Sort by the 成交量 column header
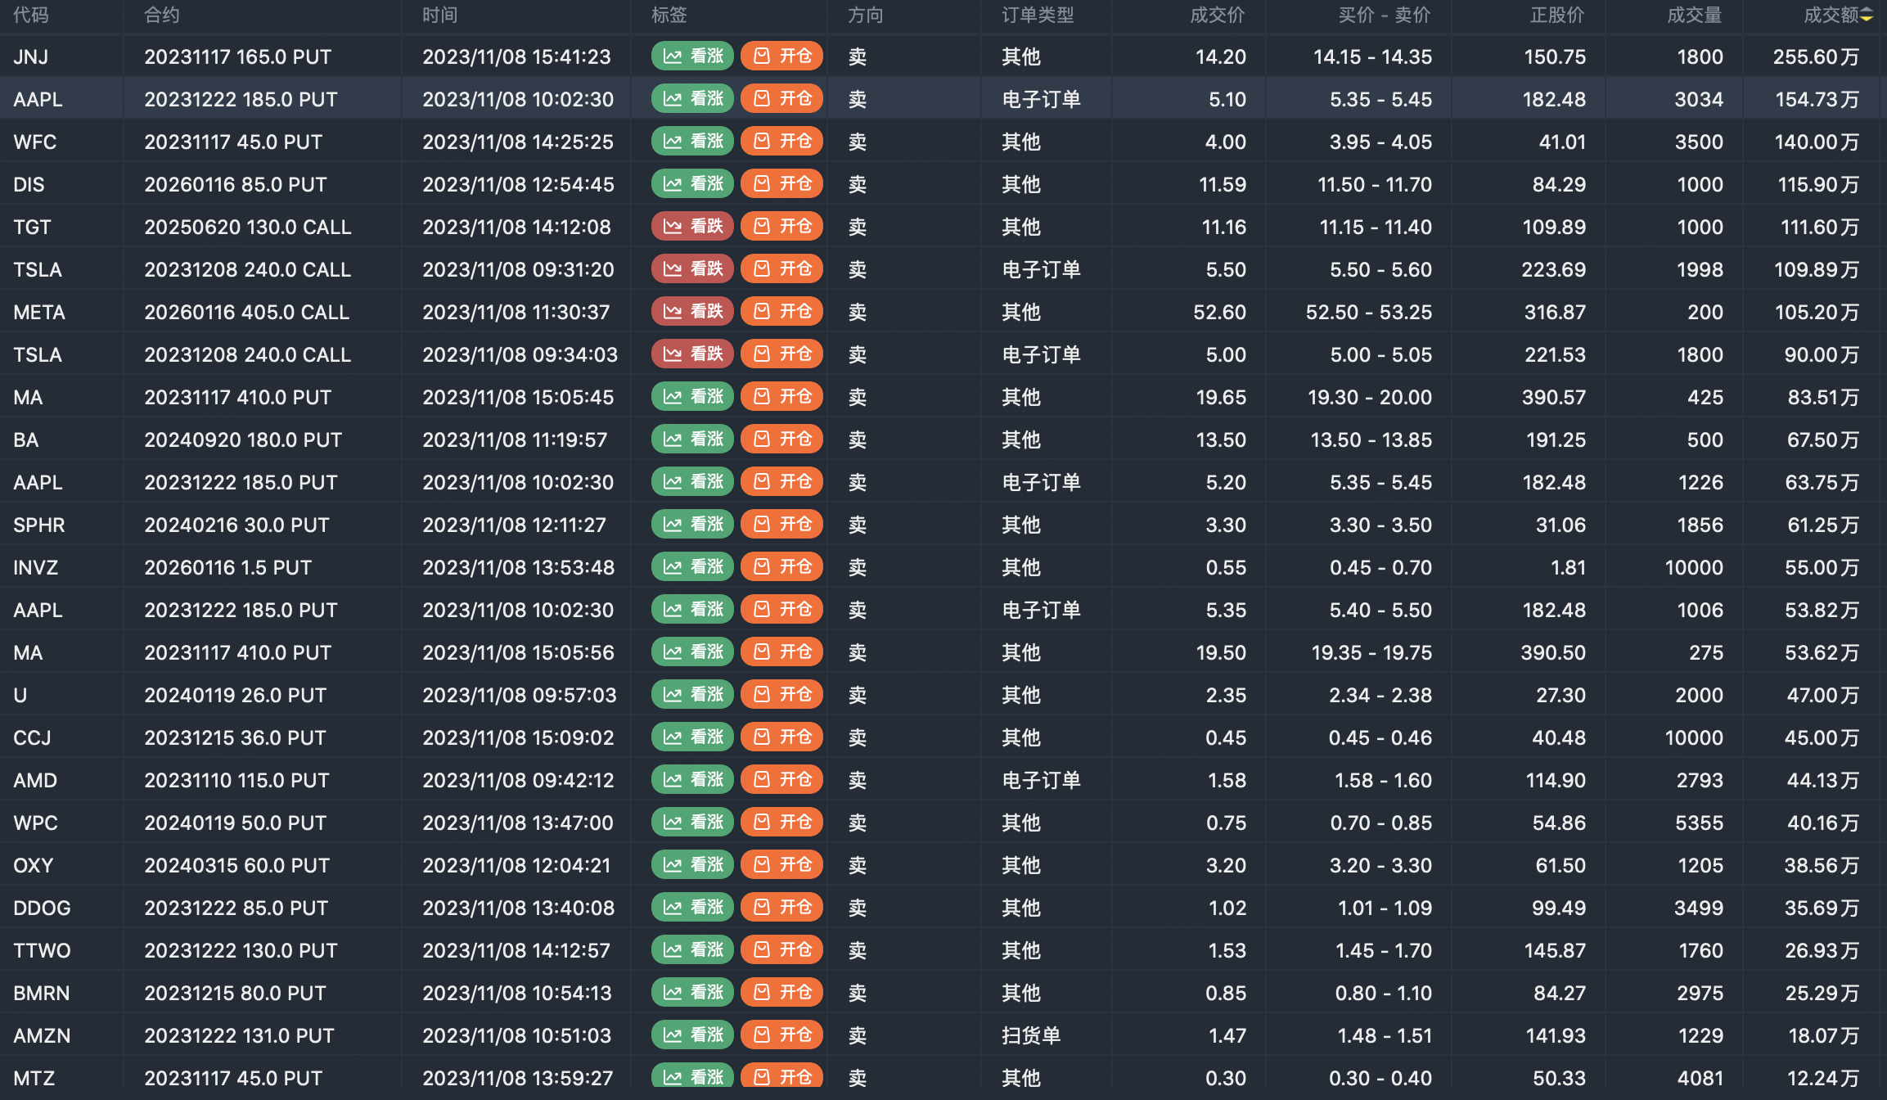 (1694, 16)
